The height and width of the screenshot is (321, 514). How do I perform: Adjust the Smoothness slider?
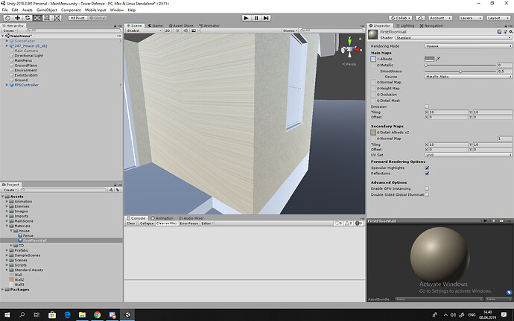click(x=460, y=71)
